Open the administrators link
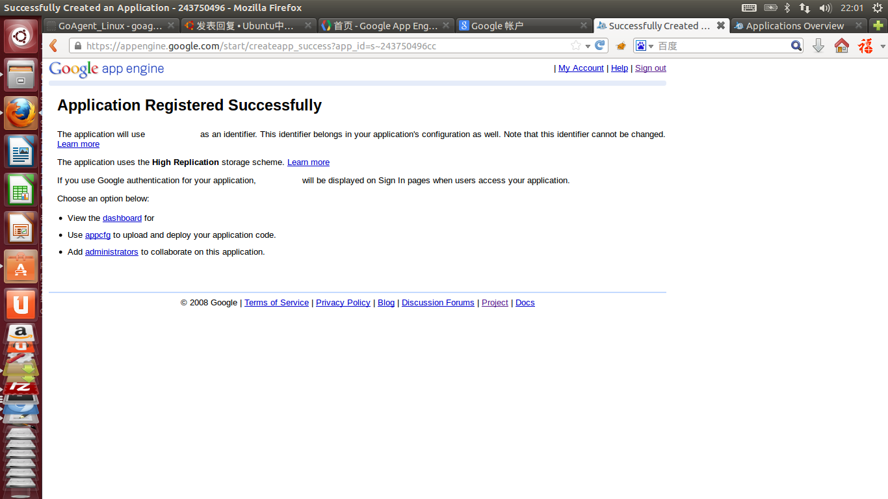888x499 pixels. [x=112, y=252]
